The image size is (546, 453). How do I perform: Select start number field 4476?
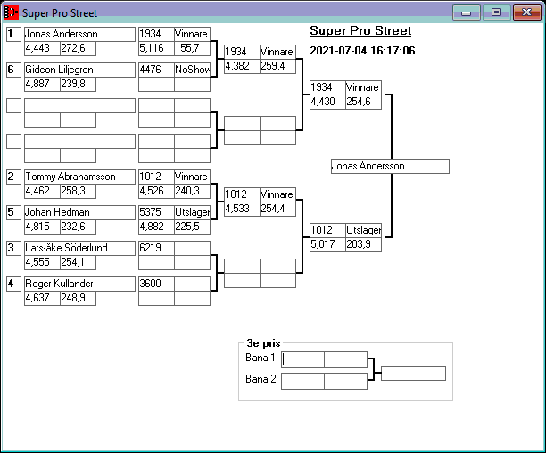coord(156,70)
